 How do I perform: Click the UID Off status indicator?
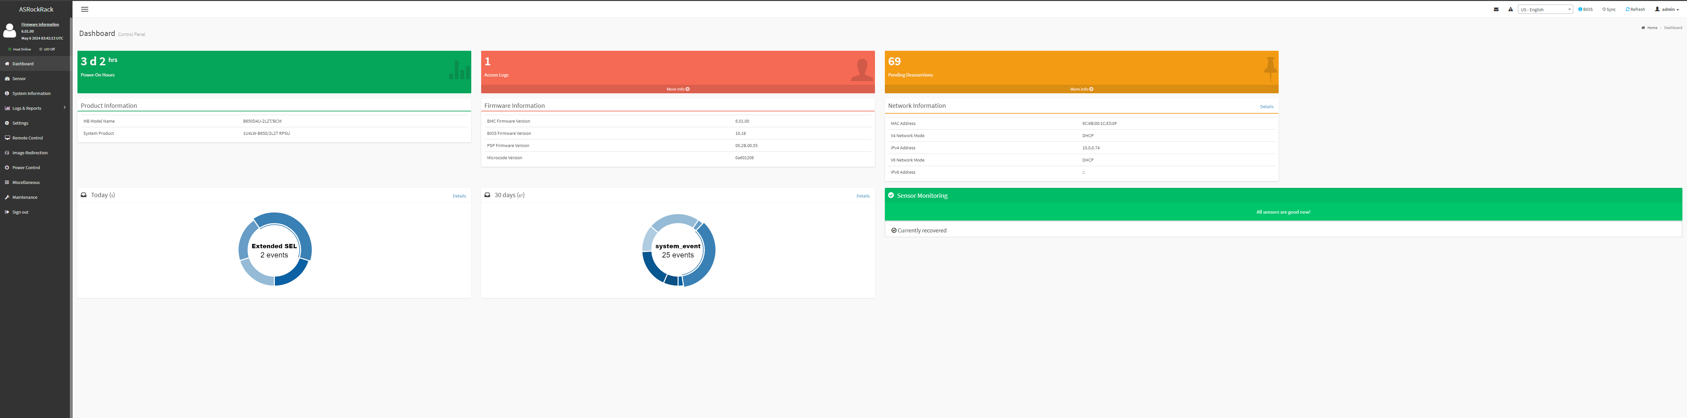(47, 49)
